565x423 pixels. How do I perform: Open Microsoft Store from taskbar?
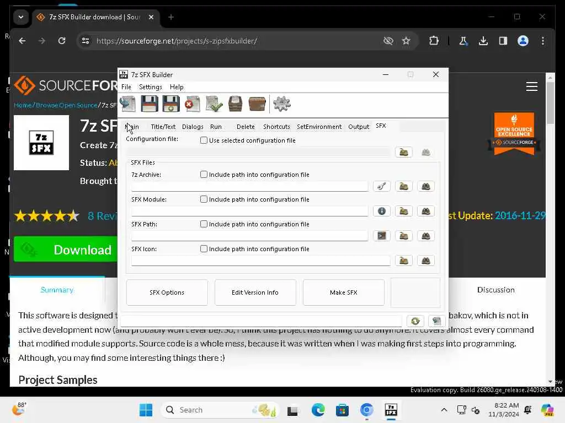[x=342, y=410]
